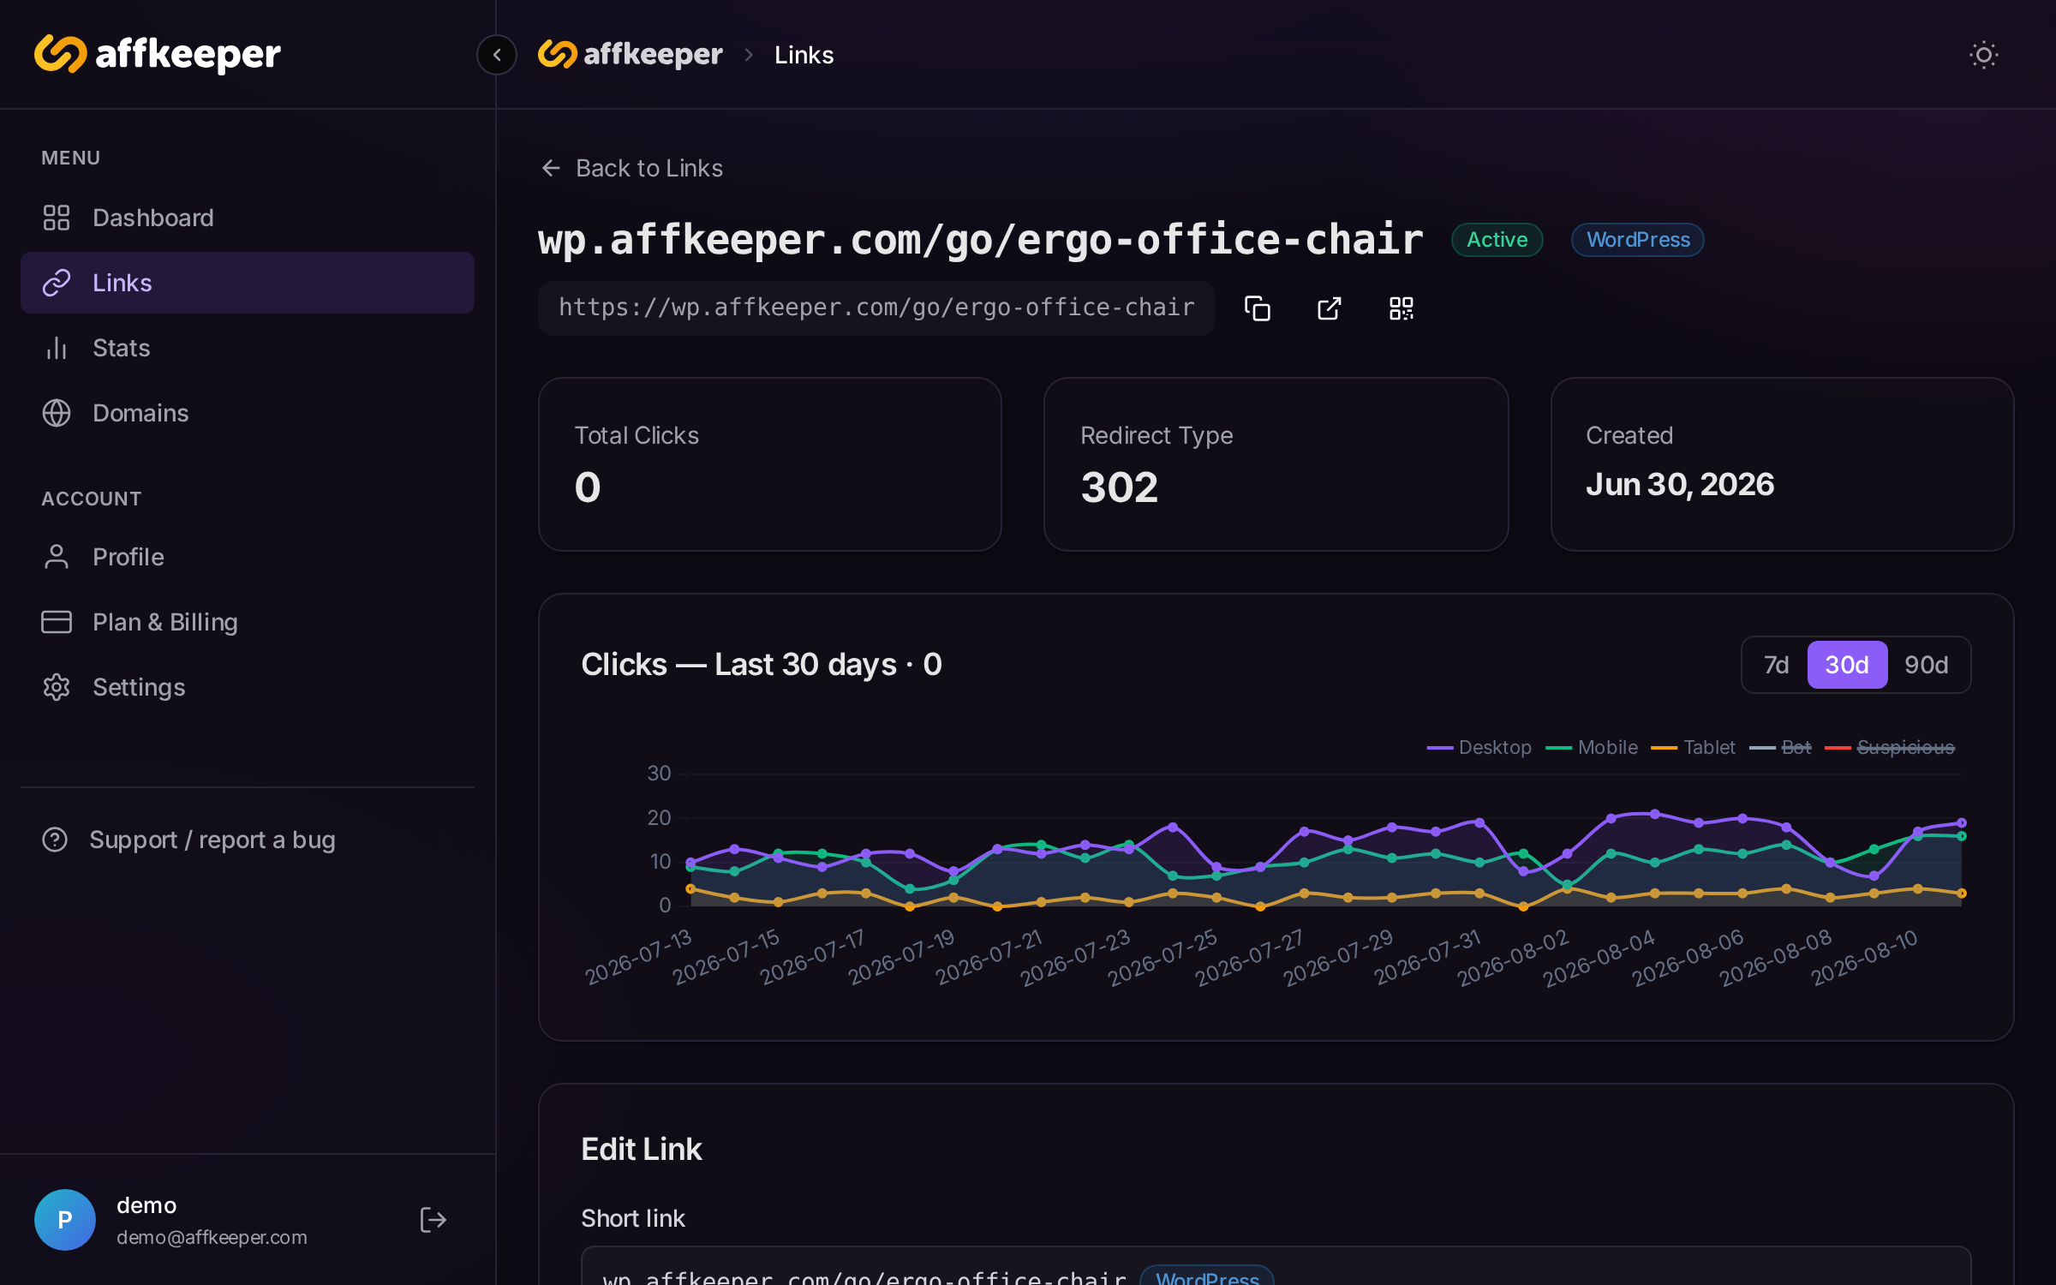Show QR code for the link
The width and height of the screenshot is (2056, 1285).
click(1401, 308)
